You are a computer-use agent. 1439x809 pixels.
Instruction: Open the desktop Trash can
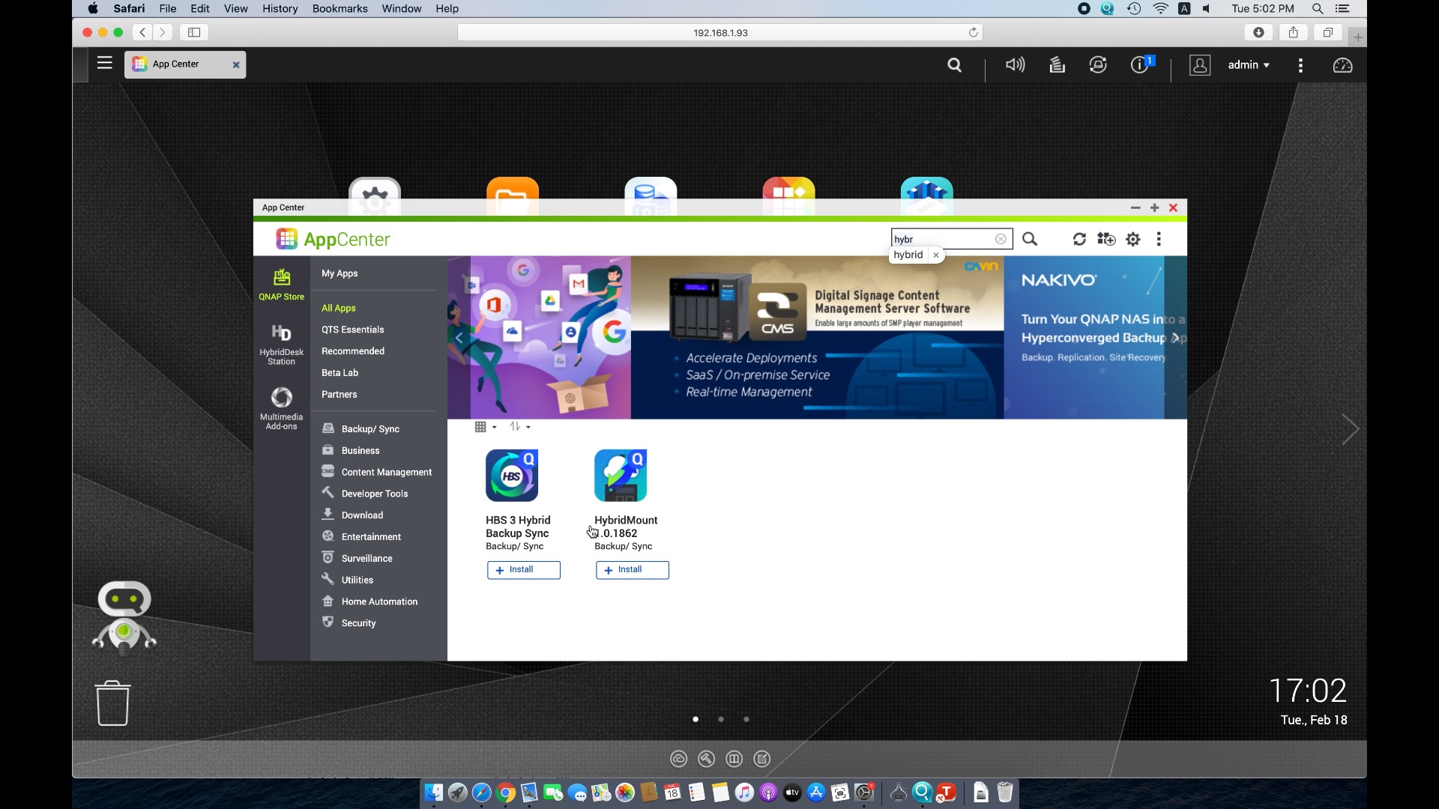coord(113,703)
